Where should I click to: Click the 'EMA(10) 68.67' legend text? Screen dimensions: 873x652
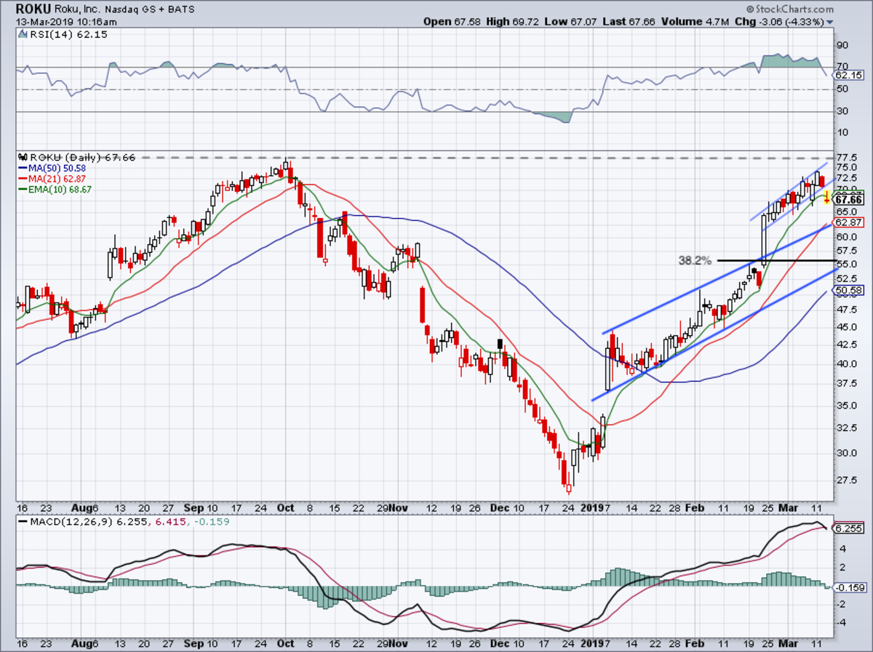click(59, 189)
